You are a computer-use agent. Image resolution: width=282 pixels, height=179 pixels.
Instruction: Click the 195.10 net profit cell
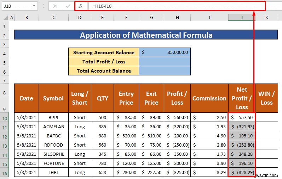242,136
